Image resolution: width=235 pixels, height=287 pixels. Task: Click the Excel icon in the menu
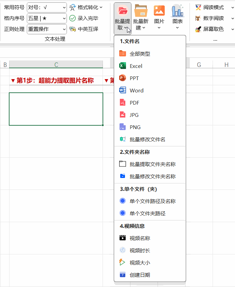coord(123,66)
